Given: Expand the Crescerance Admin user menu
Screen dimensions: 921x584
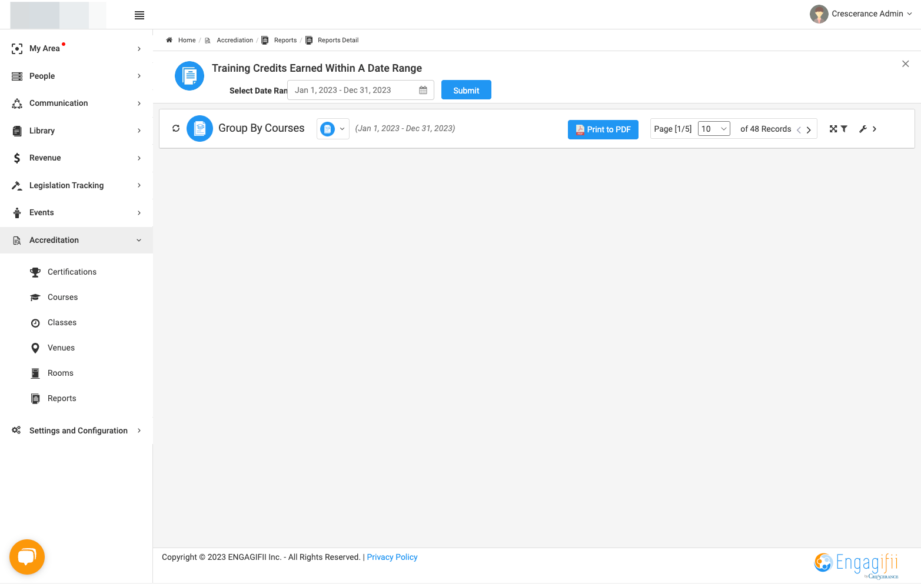Looking at the screenshot, I should [x=909, y=14].
